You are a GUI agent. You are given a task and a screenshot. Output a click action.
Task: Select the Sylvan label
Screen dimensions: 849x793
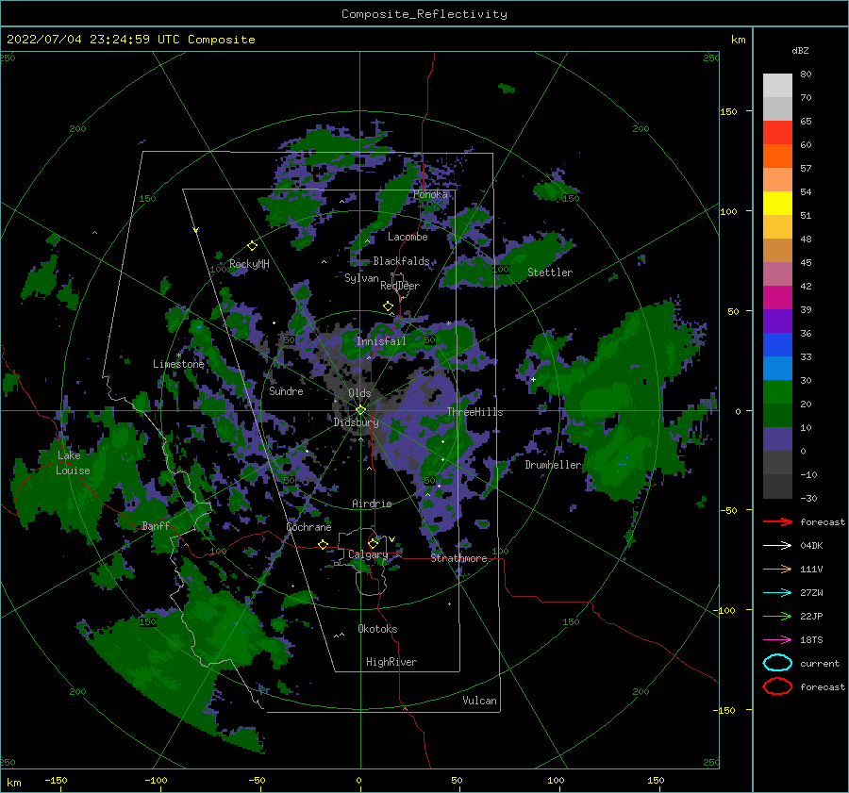[361, 278]
